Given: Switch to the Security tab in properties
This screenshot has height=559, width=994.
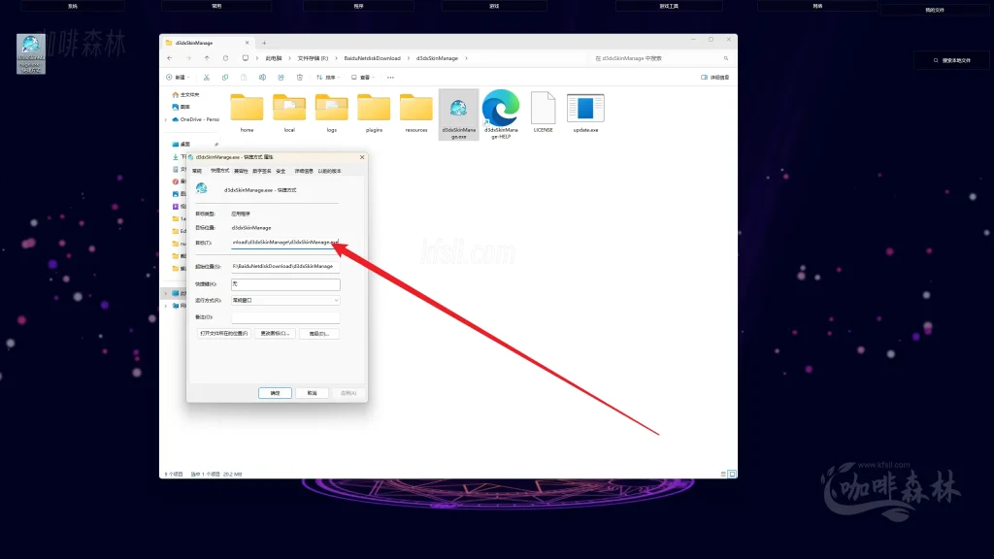Looking at the screenshot, I should pos(281,171).
